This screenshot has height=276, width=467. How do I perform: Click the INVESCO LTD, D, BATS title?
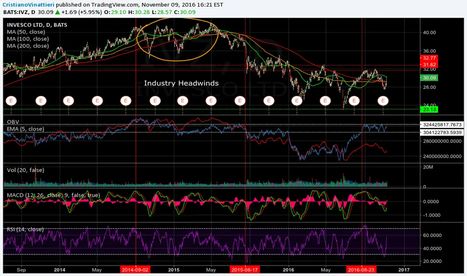click(x=37, y=25)
